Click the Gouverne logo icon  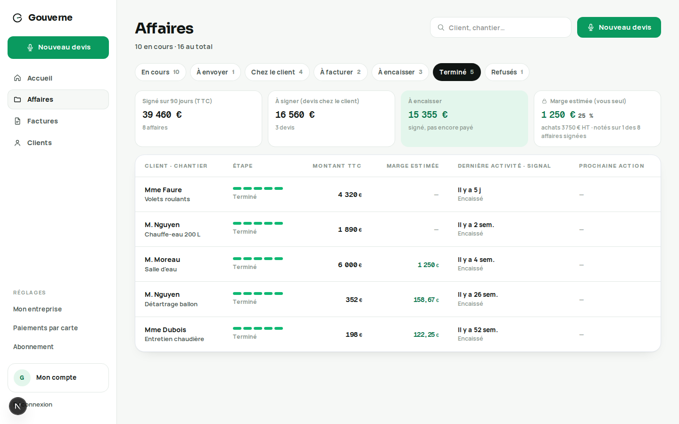(17, 18)
